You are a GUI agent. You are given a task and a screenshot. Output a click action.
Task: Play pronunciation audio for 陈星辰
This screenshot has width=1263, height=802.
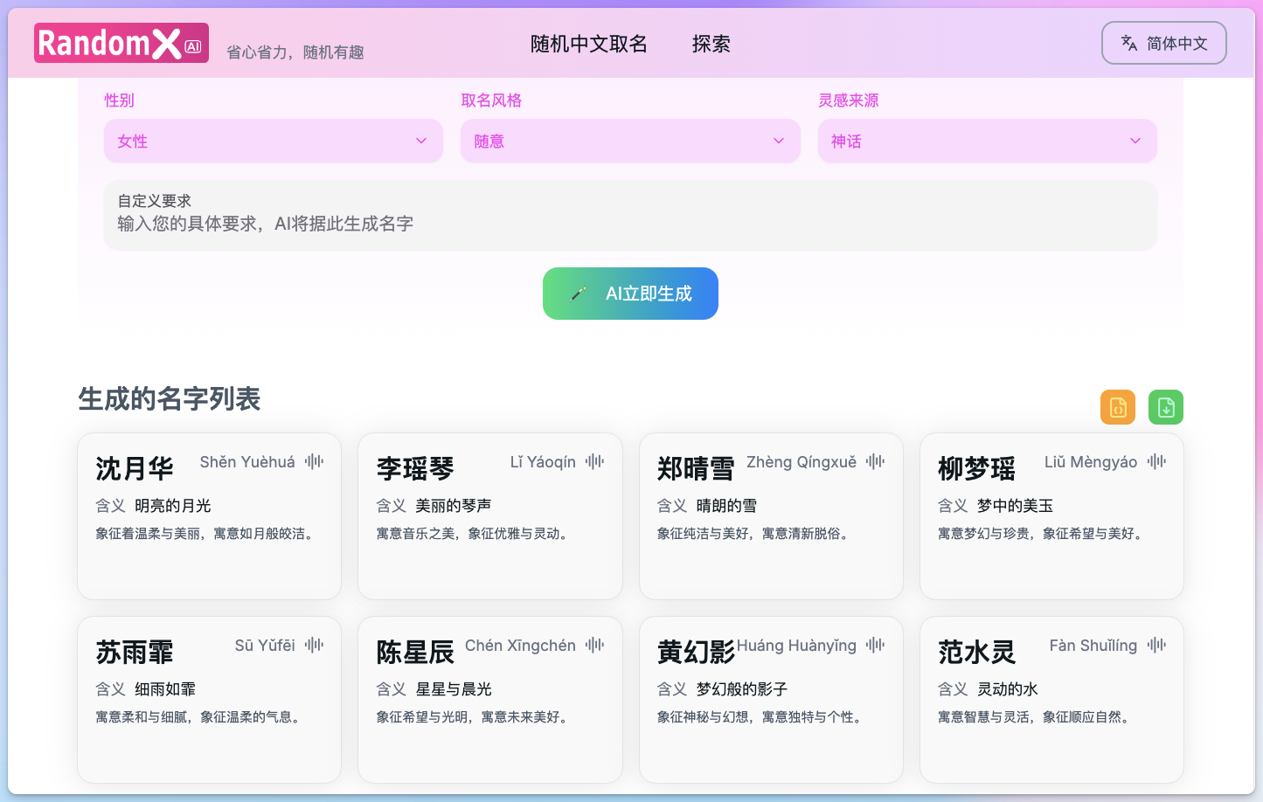point(594,645)
